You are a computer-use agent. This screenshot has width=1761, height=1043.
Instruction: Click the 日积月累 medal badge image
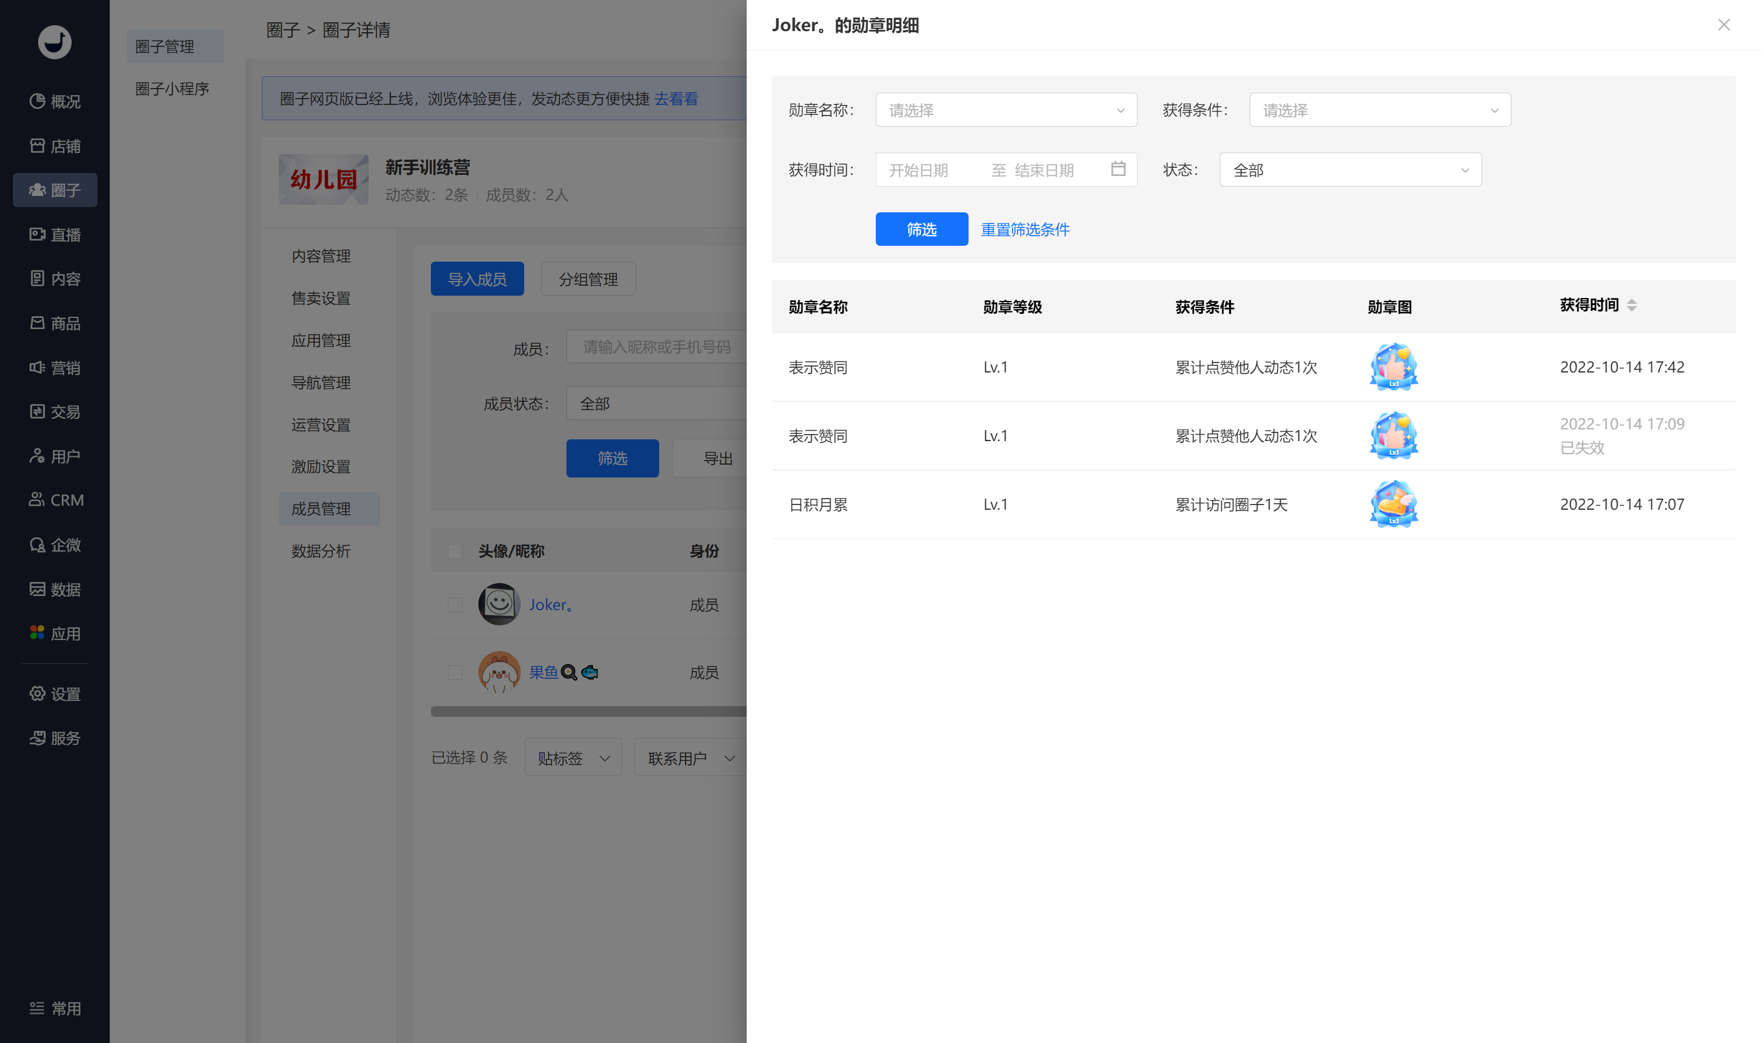coord(1393,504)
